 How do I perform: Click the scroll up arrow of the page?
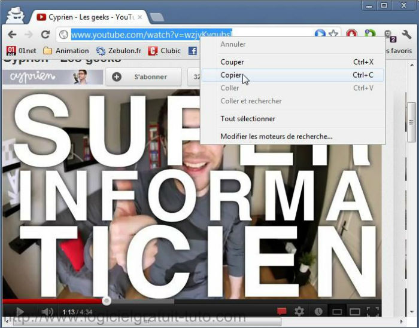[x=412, y=65]
